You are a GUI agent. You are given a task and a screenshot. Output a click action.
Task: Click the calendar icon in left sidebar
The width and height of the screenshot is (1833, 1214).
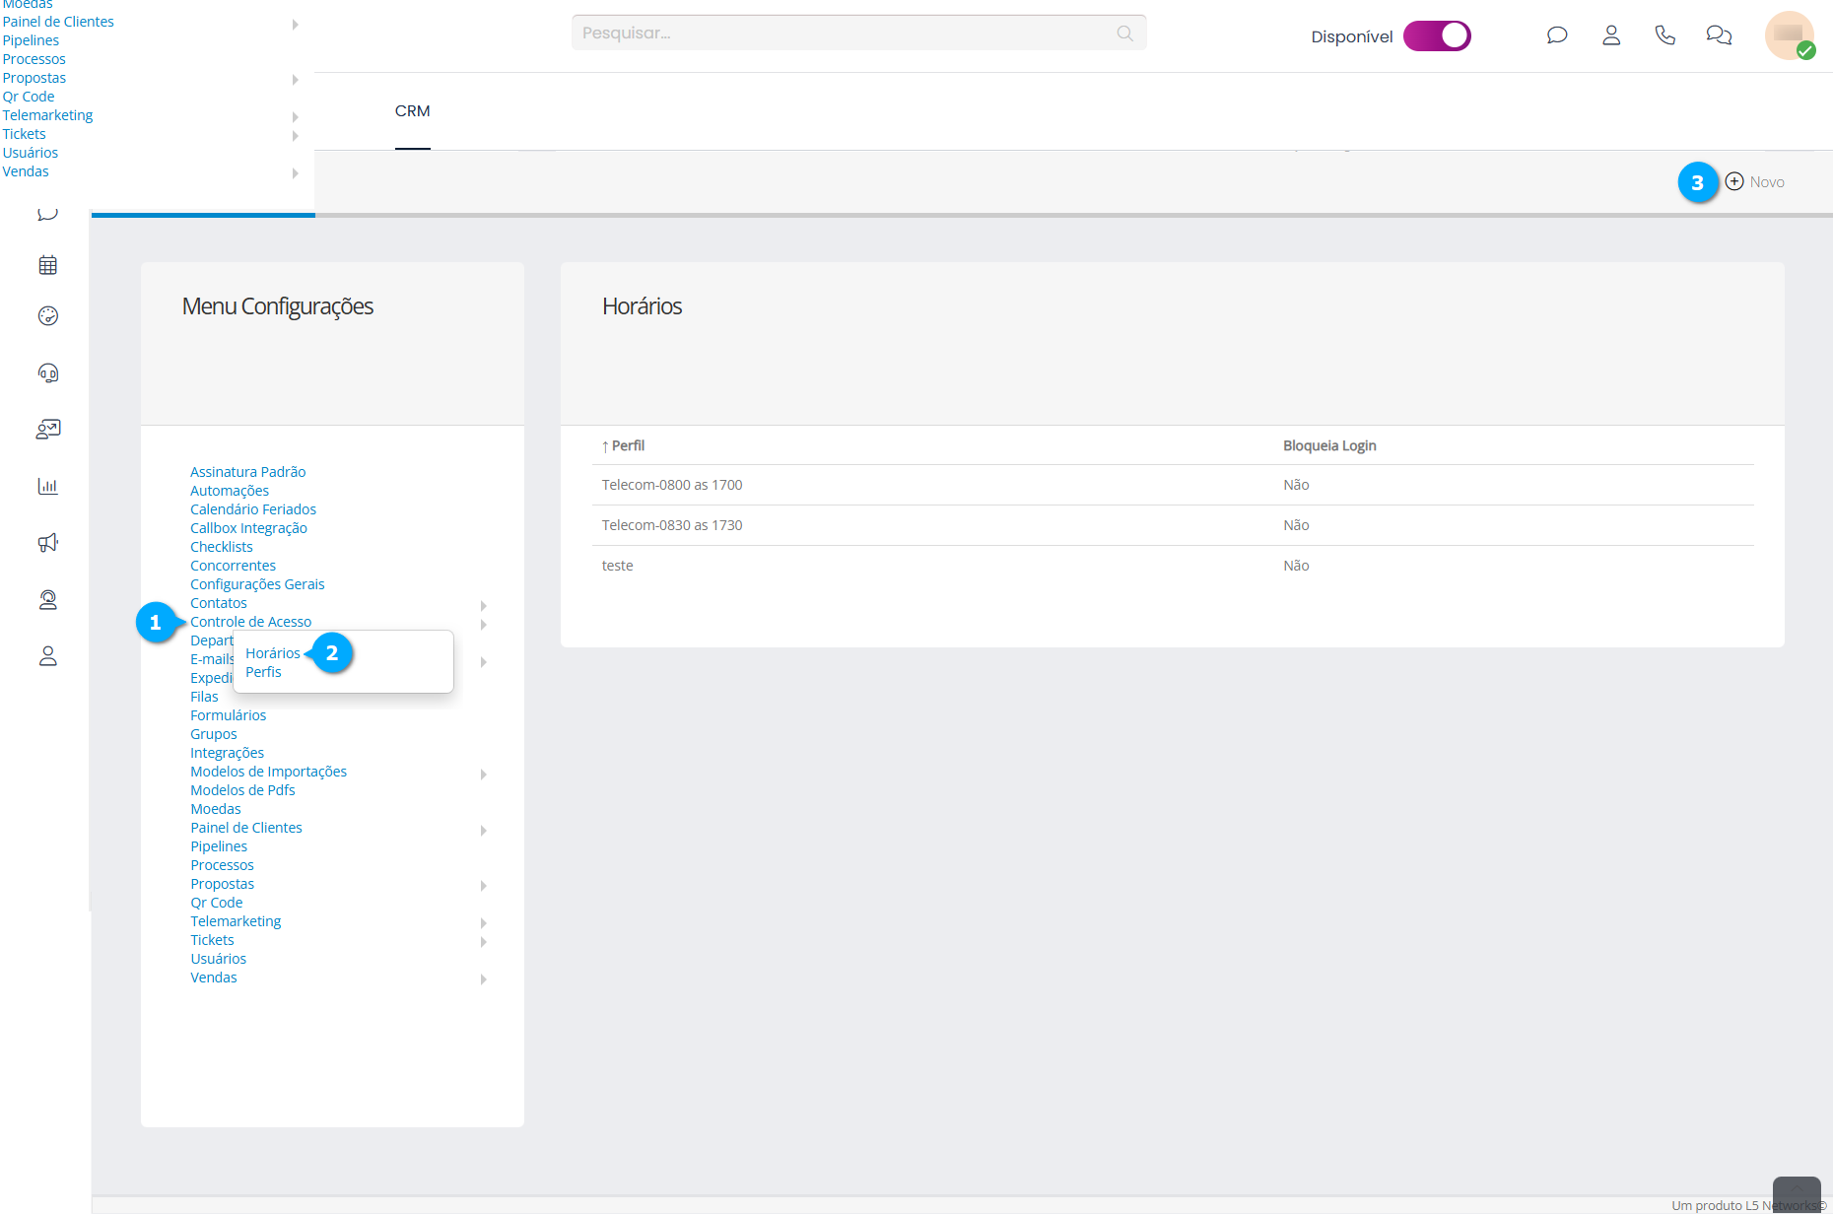47,265
